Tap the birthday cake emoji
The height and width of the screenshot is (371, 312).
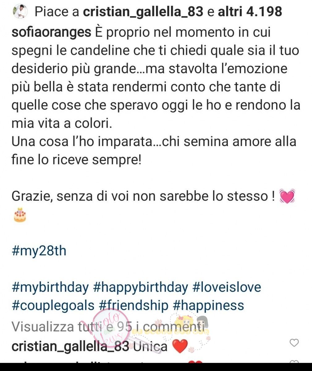click(20, 215)
